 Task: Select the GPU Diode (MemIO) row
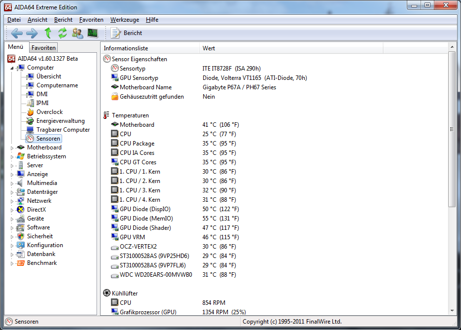(146, 219)
